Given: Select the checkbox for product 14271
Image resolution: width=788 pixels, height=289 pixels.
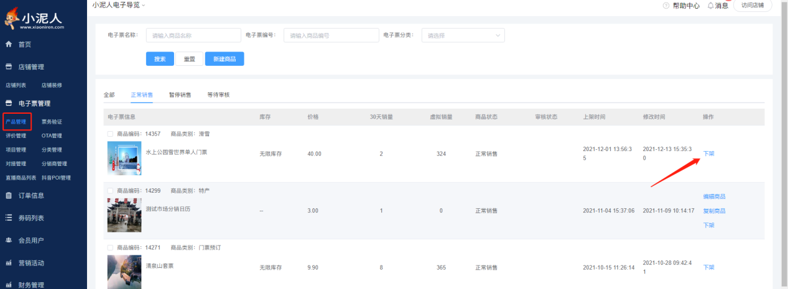Looking at the screenshot, I should [x=110, y=247].
